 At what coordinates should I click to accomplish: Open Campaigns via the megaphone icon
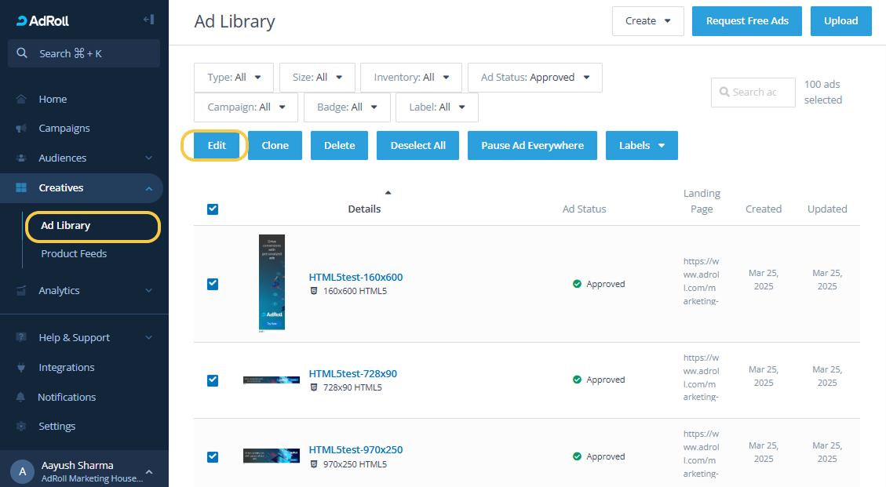22,129
